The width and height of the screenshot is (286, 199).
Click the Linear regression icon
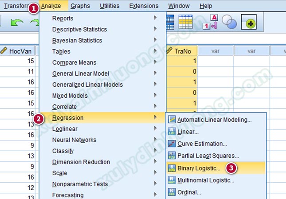(x=172, y=131)
